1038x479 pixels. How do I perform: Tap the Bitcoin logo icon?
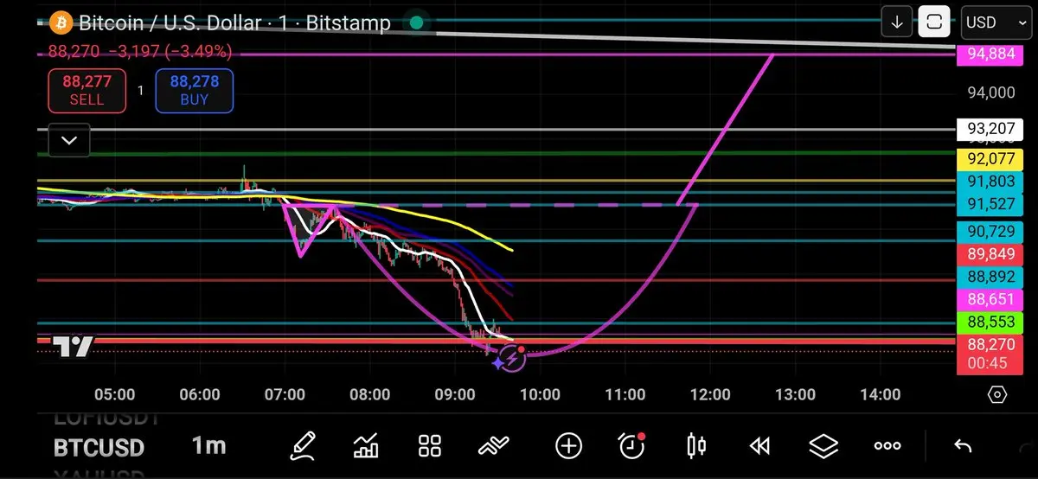tap(61, 22)
